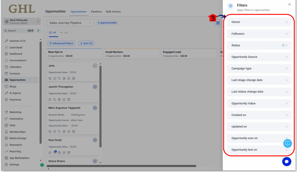Open the Bulk Actions tab

[x=113, y=12]
